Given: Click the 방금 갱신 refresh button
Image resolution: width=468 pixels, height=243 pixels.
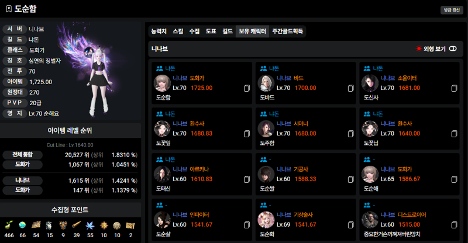Looking at the screenshot, I should (452, 10).
